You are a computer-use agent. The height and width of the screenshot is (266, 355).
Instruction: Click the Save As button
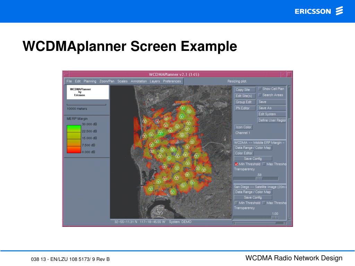coord(272,108)
